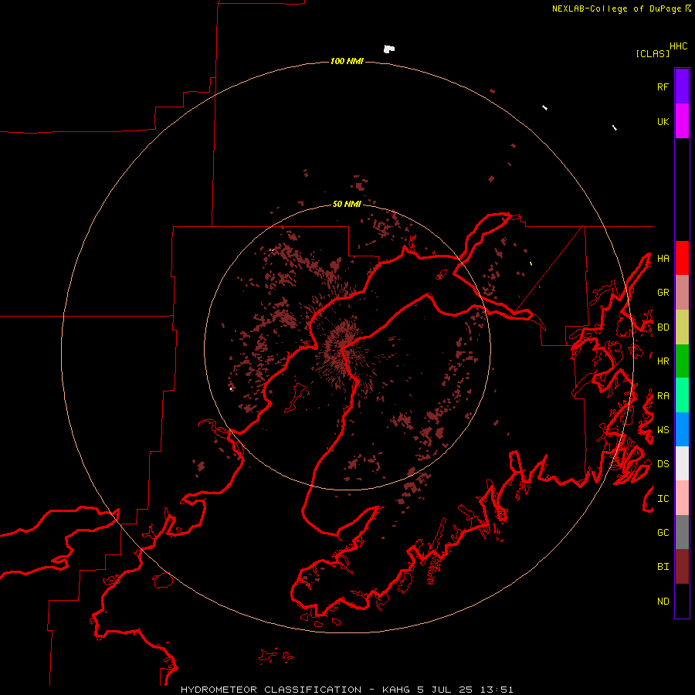
Task: Click the Hydrometeor Classification KAHG title text
Action: tap(347, 690)
